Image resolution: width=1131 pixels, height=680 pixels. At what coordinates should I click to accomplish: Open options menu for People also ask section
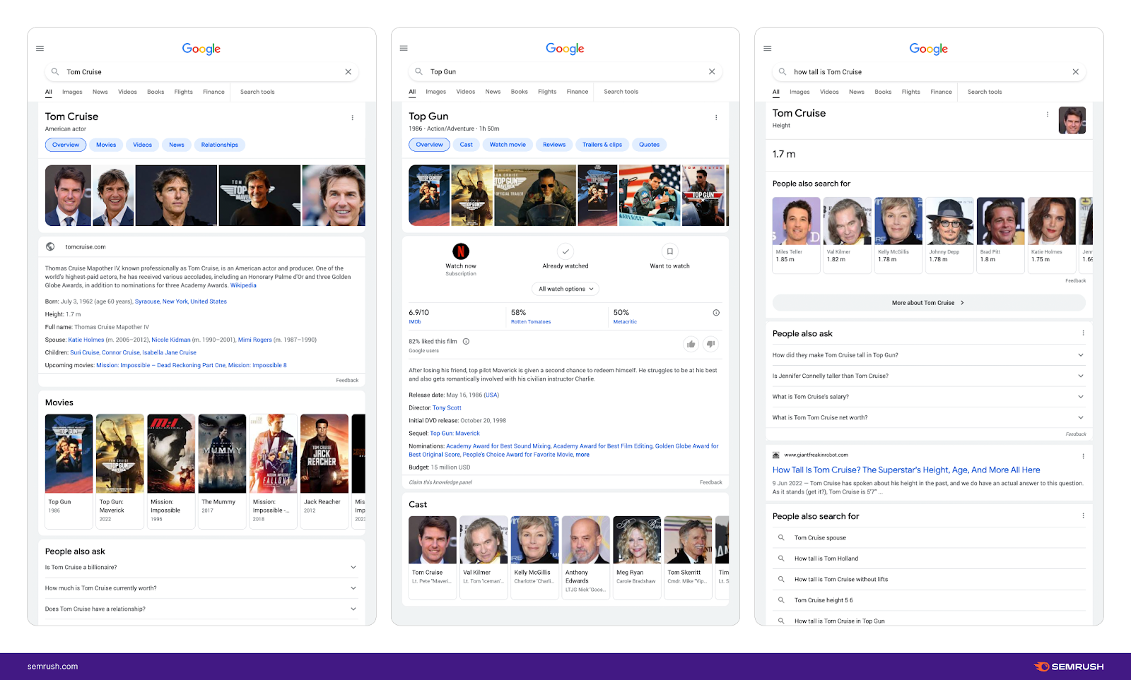pos(1082,333)
